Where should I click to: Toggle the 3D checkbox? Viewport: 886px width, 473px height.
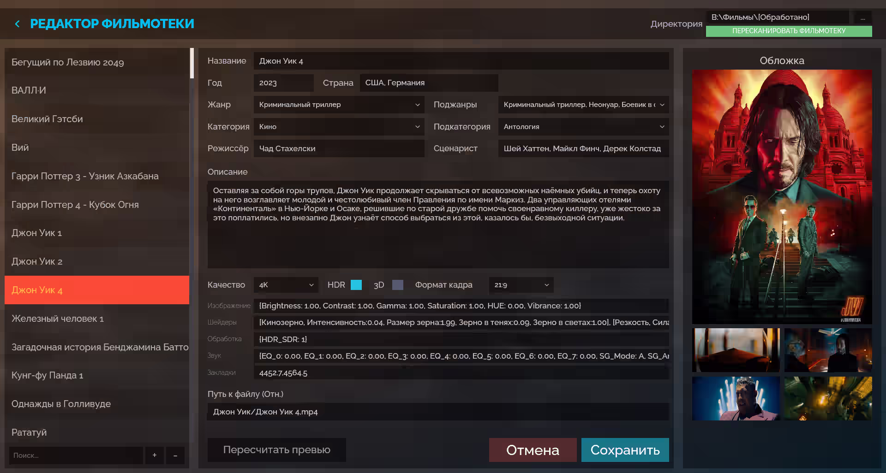[398, 285]
